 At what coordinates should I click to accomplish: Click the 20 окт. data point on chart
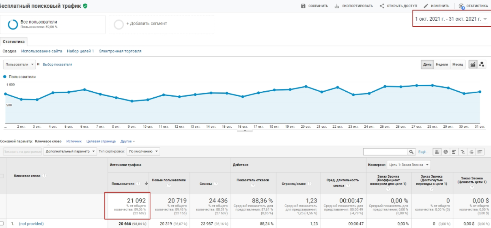tap(306, 86)
